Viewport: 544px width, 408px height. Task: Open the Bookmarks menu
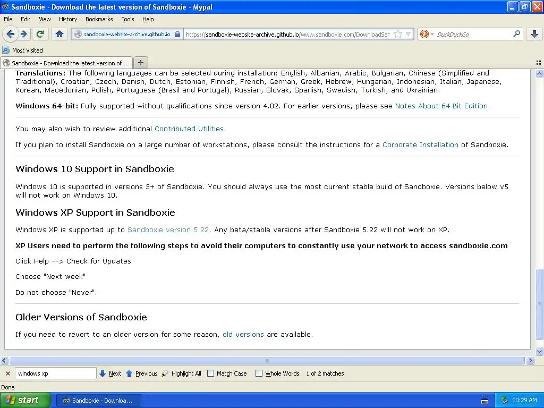[99, 20]
